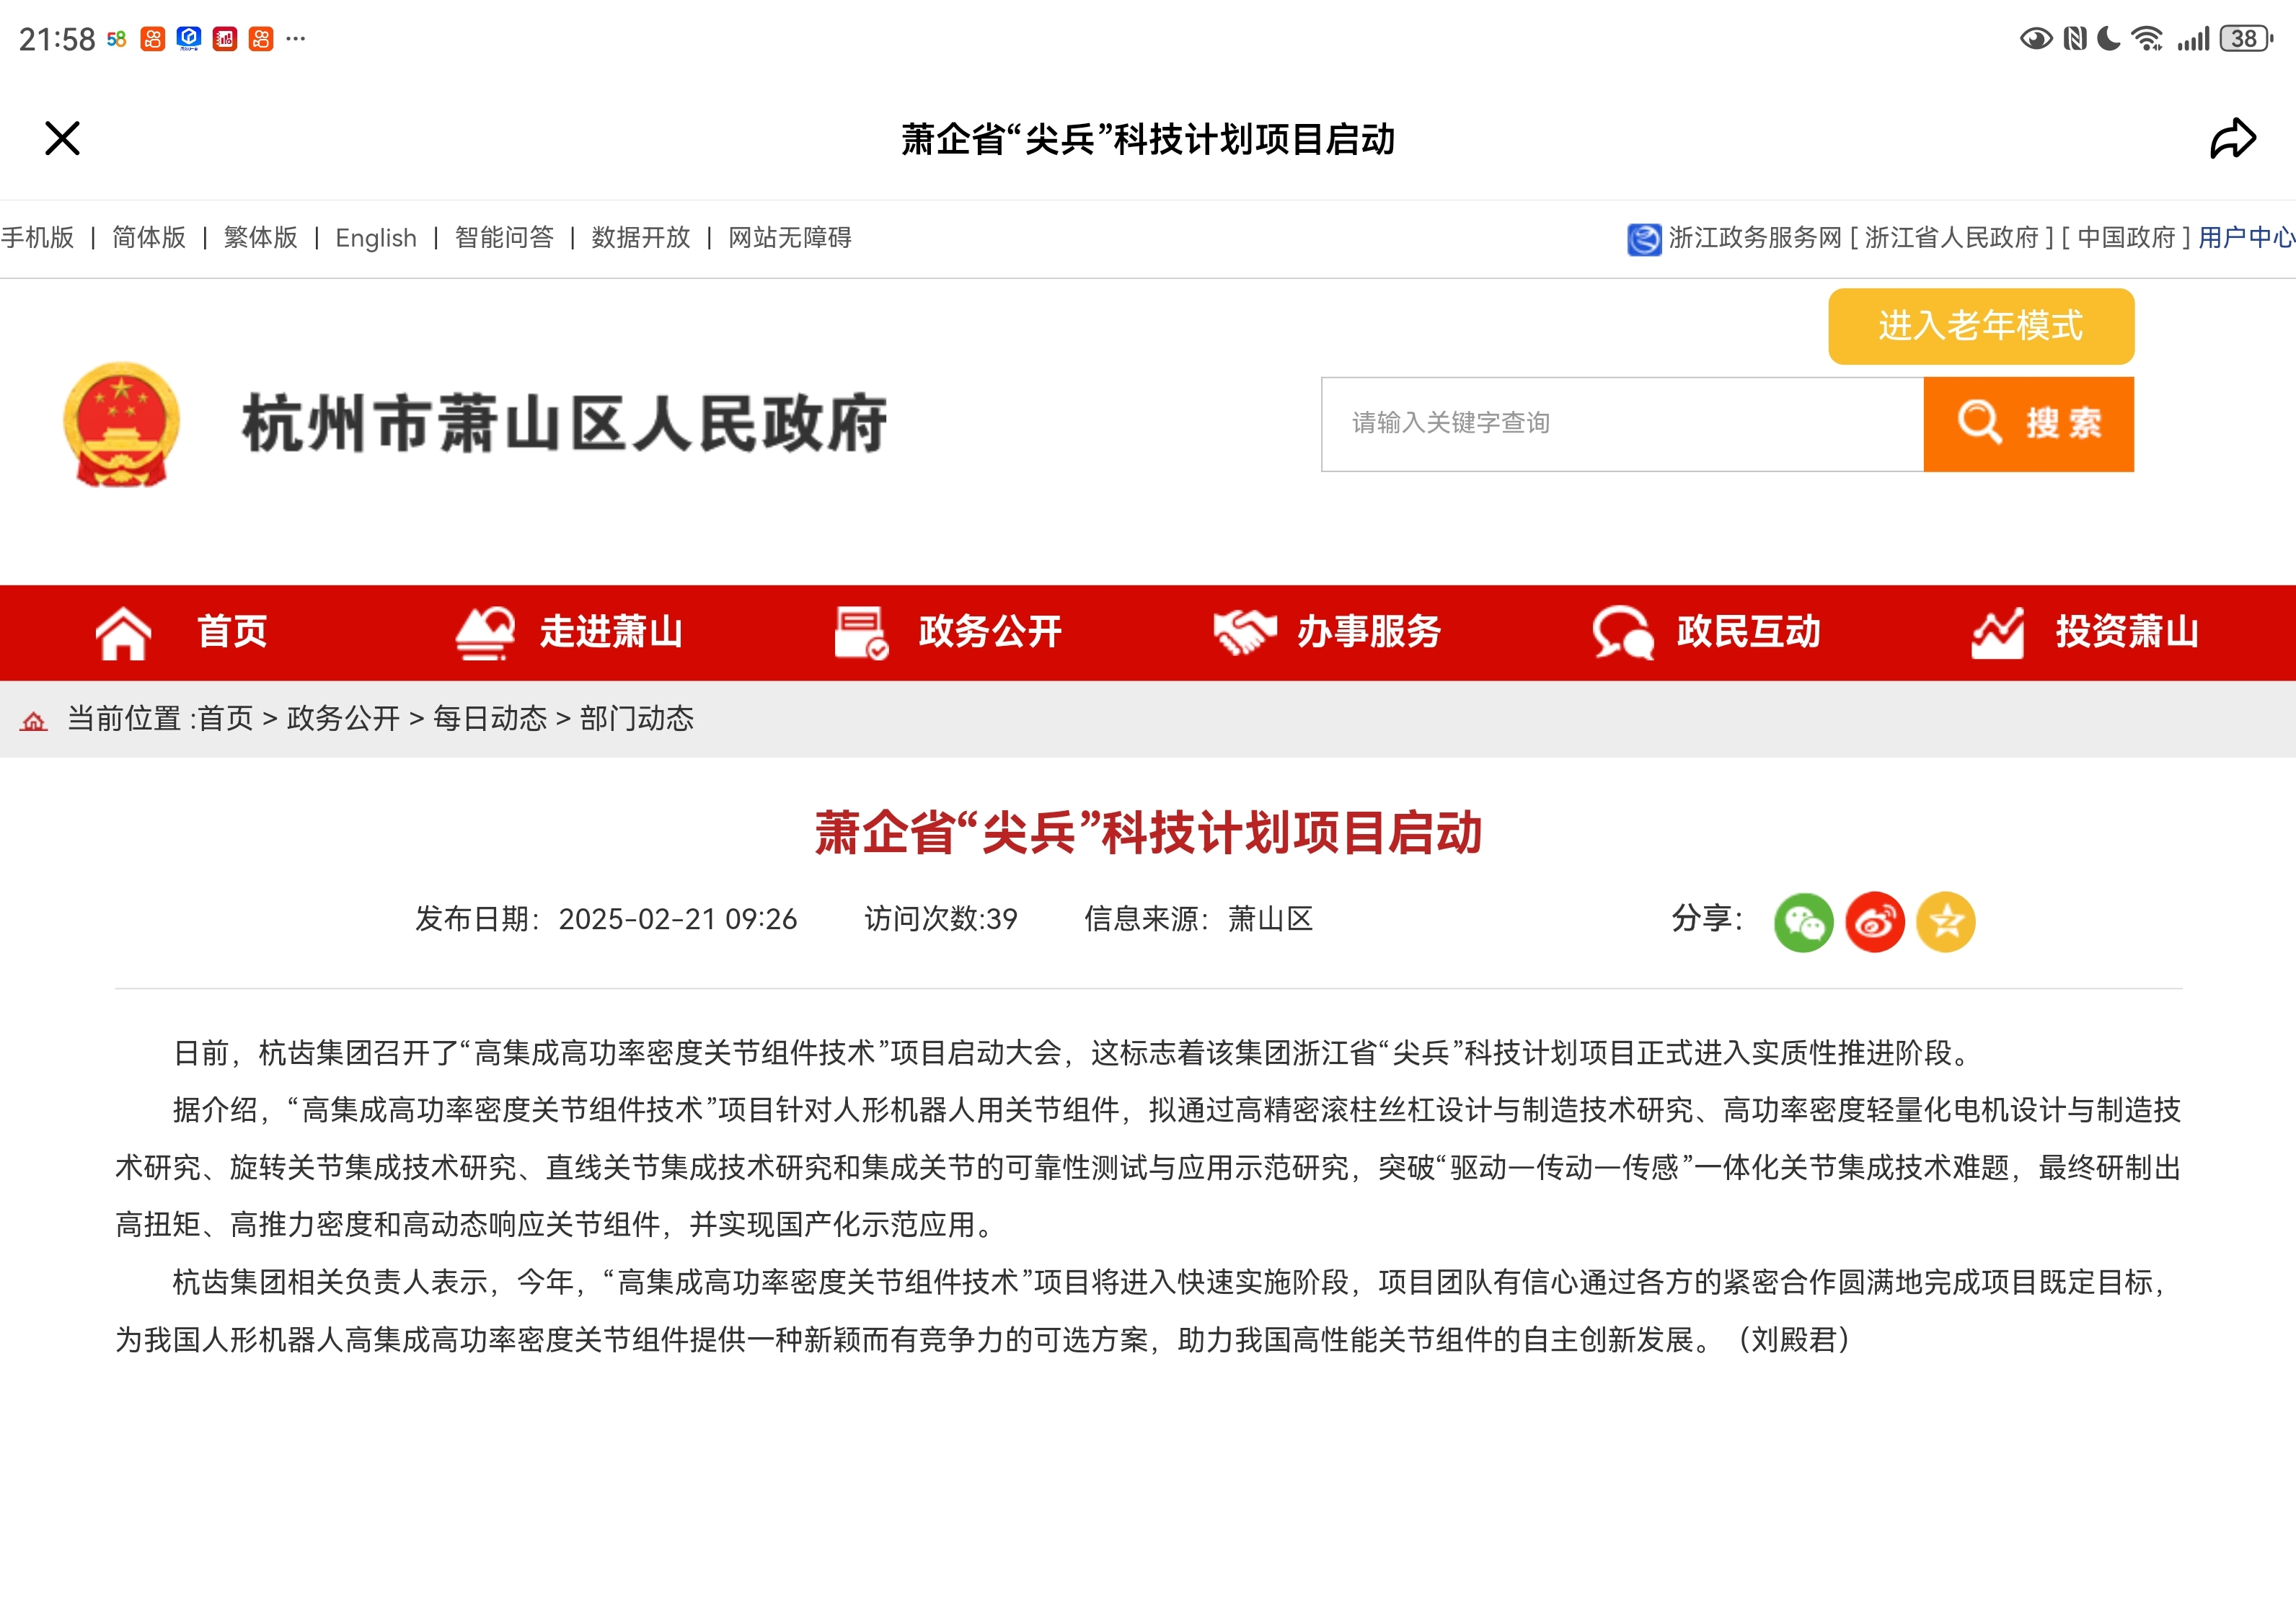Screen dimensions: 2296x1609
Task: Share article to Weibo icon
Action: (1874, 921)
